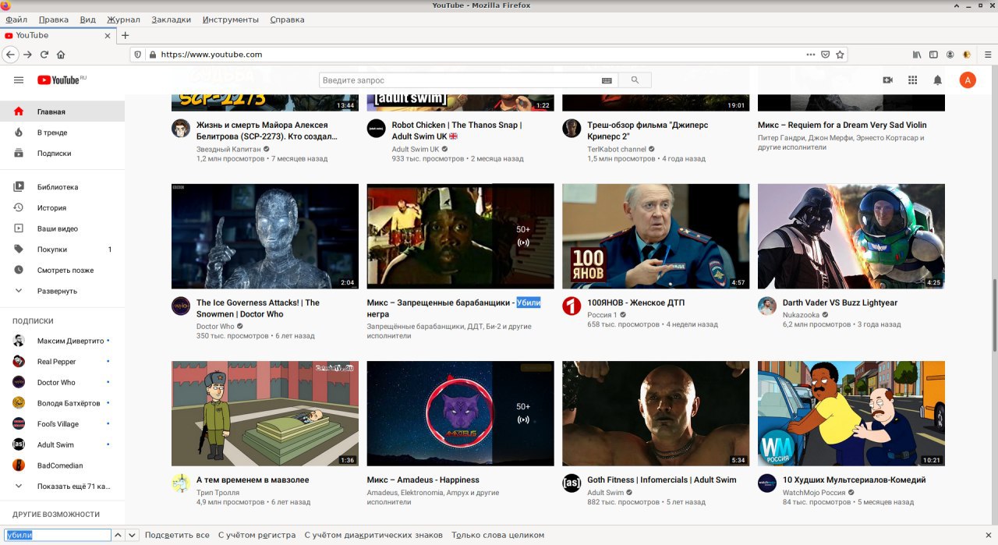Open the create video camera icon
The image size is (998, 545).
(x=887, y=80)
